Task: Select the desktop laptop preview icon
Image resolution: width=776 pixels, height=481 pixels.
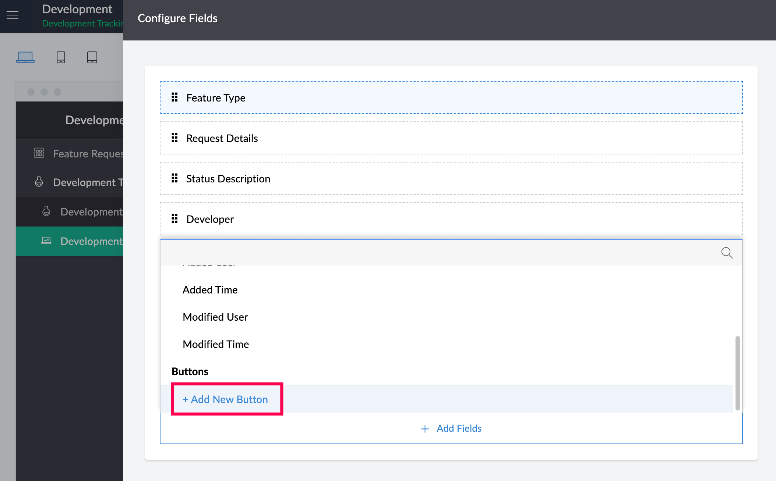Action: point(25,57)
